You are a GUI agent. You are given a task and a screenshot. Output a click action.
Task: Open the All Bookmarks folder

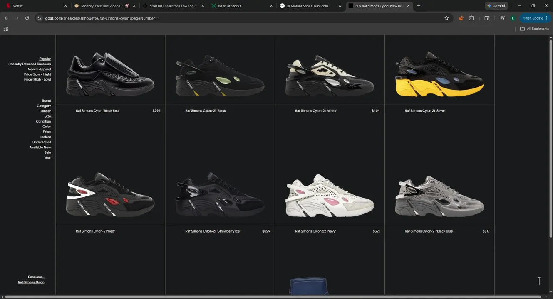(x=535, y=29)
